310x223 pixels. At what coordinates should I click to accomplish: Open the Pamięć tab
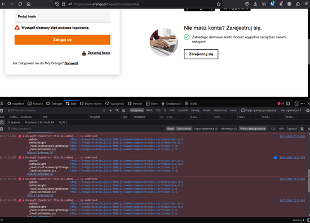135,103
